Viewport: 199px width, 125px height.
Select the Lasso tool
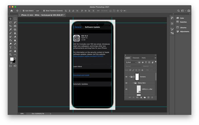(11, 22)
